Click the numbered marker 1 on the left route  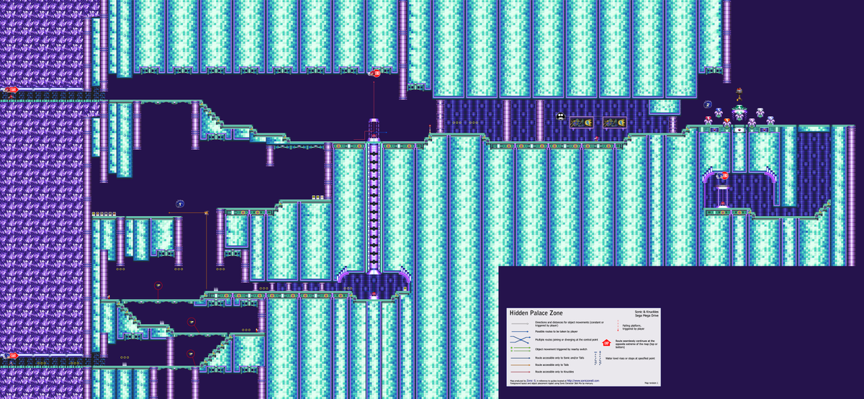180,204
